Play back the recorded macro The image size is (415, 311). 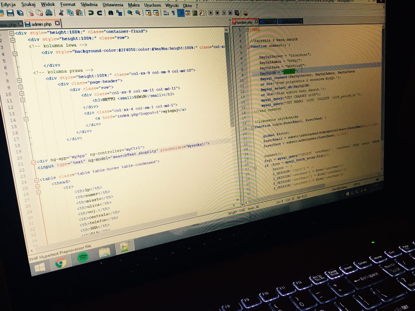(224, 13)
